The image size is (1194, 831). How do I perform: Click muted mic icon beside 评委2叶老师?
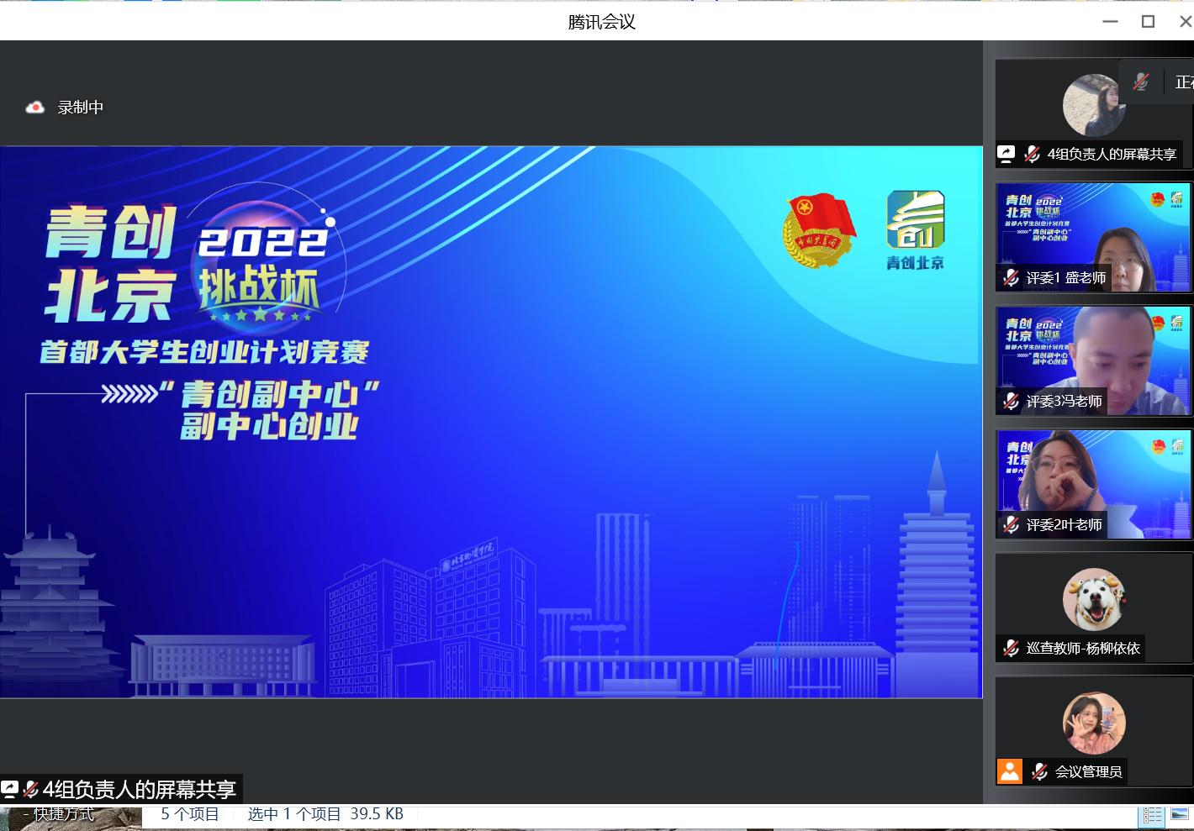coord(1011,525)
